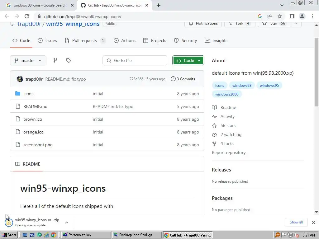The height and width of the screenshot is (239, 319).
Task: Open the README.md file
Action: coord(35,106)
